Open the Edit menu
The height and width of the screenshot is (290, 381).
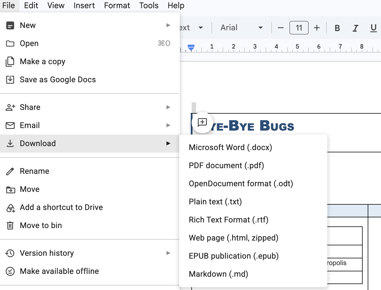(31, 6)
